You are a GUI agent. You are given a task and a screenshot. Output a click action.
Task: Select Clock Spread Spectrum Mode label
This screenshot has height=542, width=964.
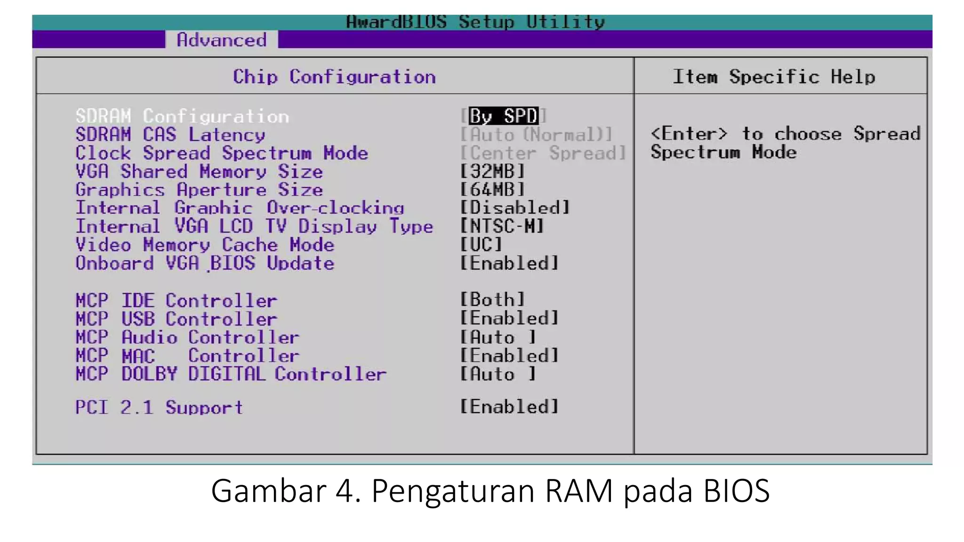(222, 153)
